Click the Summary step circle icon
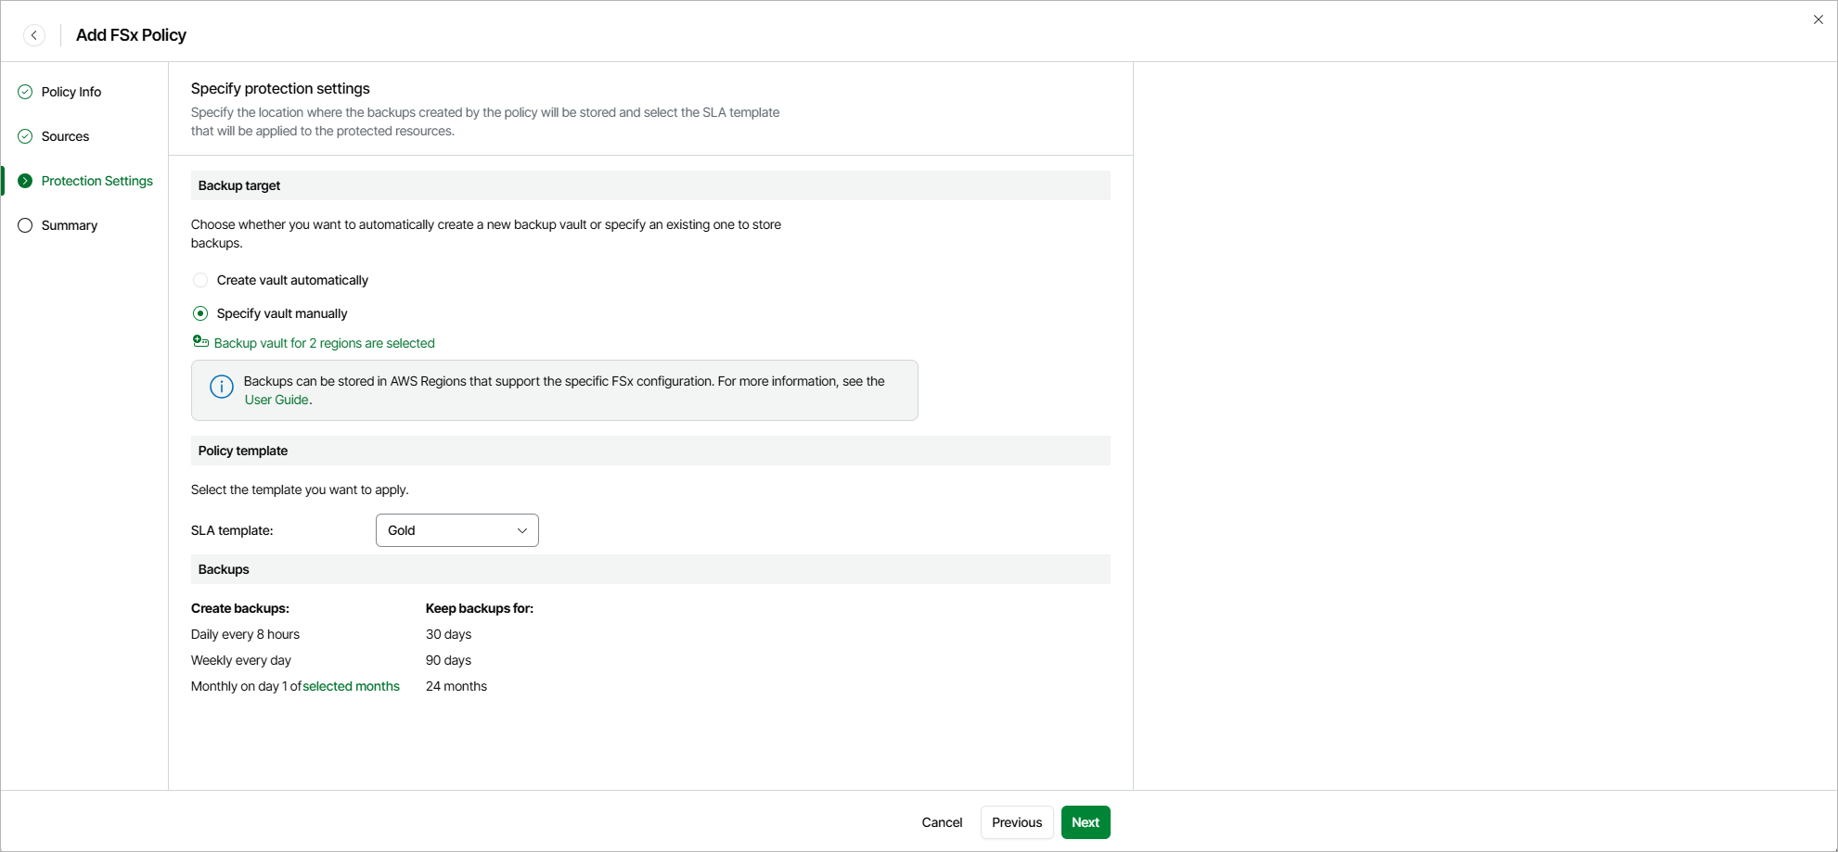The width and height of the screenshot is (1838, 852). (x=25, y=225)
